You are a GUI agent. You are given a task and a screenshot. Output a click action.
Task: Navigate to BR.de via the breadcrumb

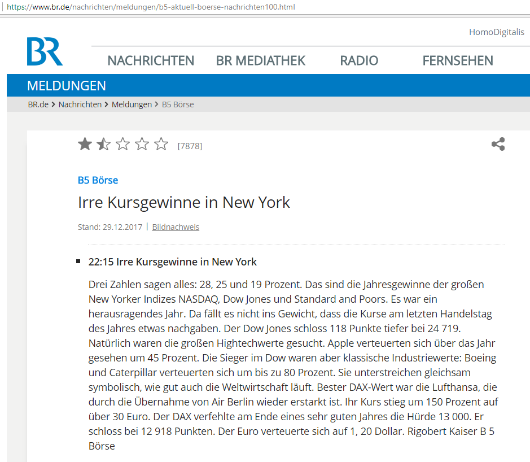[x=38, y=104]
